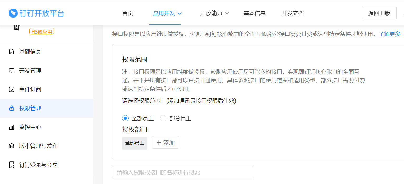Click the 权限管理 lock icon
Viewport: 404px width, 184px height.
coord(12,108)
